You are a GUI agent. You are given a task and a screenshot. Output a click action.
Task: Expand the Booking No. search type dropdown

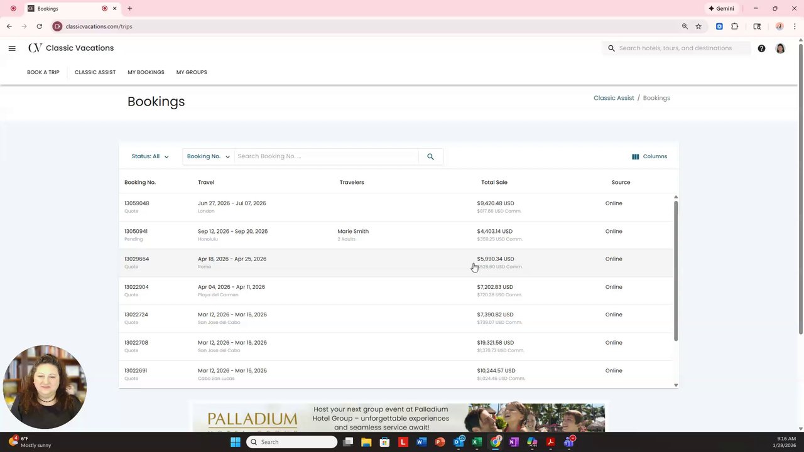click(x=208, y=156)
